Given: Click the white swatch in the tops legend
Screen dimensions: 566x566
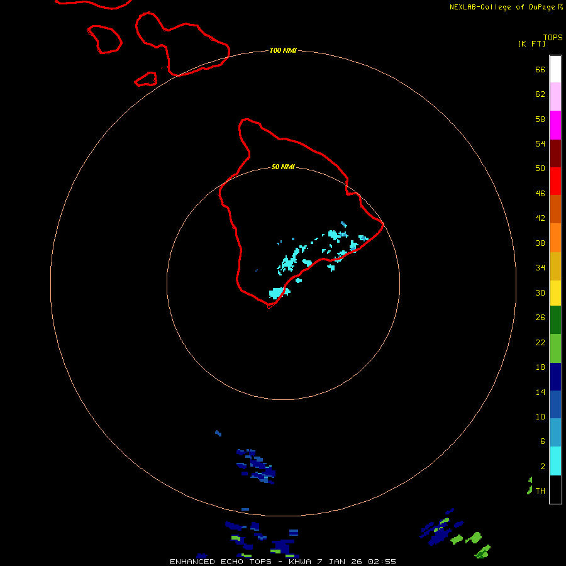Looking at the screenshot, I should 555,69.
